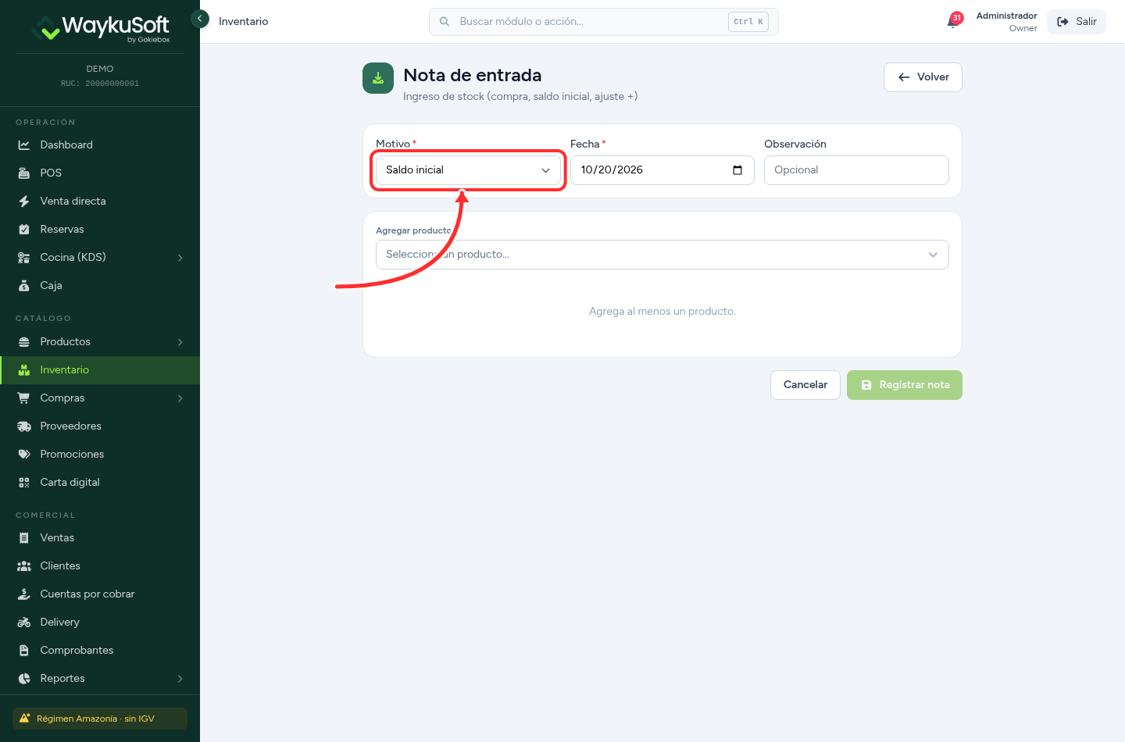Click the Delivery motorcycle icon

(x=24, y=622)
